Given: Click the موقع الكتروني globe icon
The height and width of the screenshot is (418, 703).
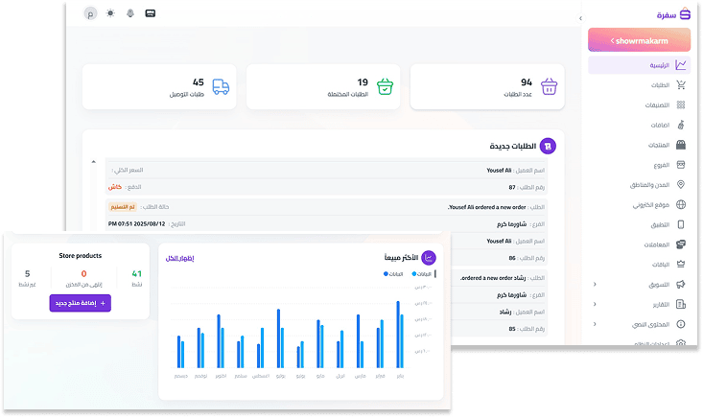Looking at the screenshot, I should tap(680, 204).
